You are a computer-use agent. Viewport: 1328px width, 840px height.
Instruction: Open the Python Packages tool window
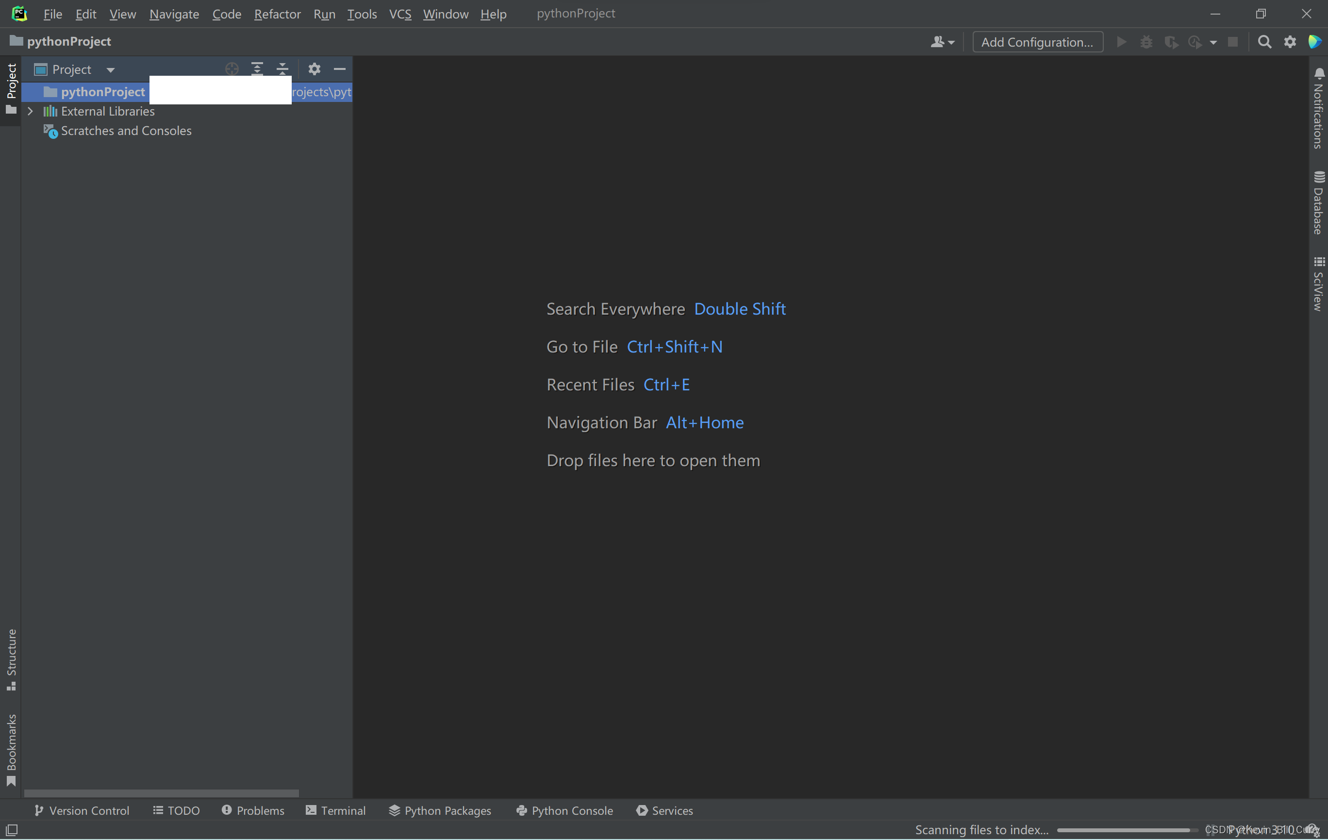point(440,810)
